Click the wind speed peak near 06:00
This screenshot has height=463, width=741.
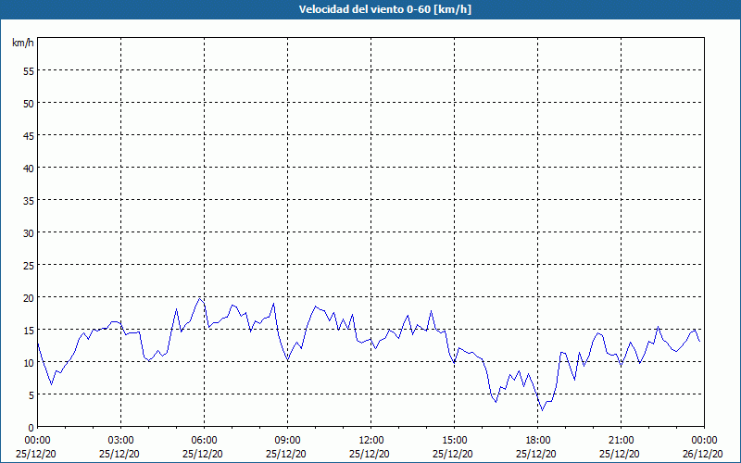[x=200, y=298]
